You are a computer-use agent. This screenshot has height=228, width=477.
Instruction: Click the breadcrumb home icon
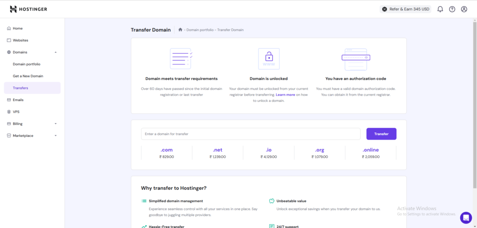(180, 29)
